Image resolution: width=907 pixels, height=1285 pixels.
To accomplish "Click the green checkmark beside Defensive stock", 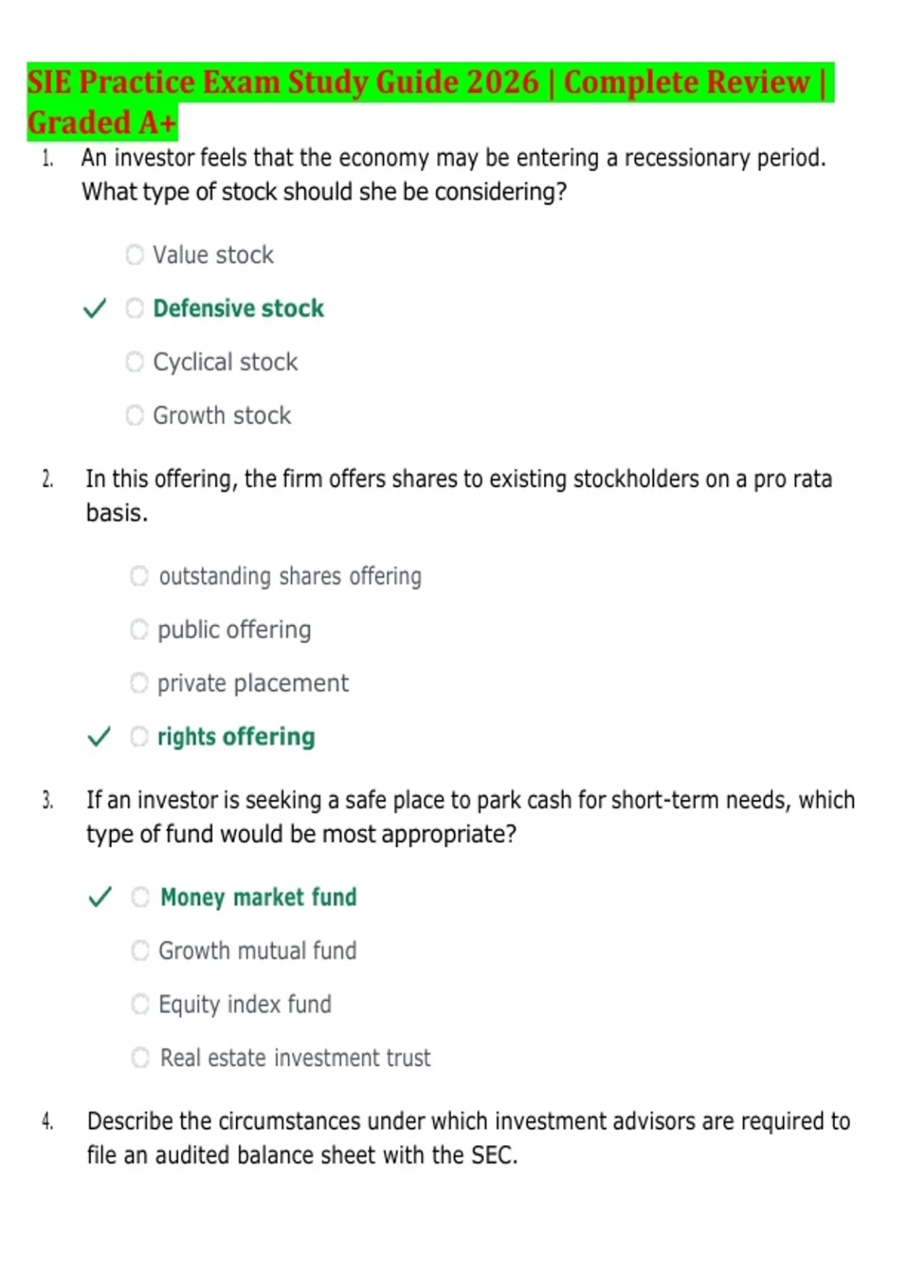I will coord(94,308).
